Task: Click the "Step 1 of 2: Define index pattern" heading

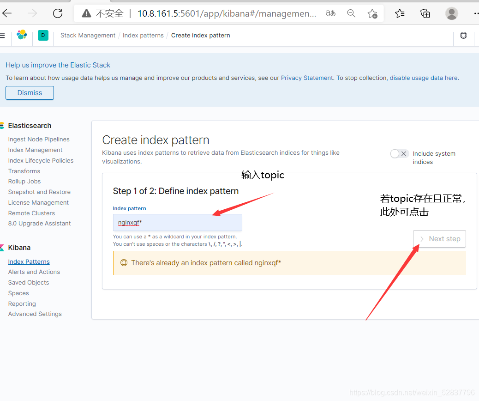Action: click(176, 191)
